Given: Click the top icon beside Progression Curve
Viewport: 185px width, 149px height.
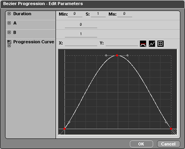Looking at the screenshot, I should pyautogui.click(x=9, y=42).
